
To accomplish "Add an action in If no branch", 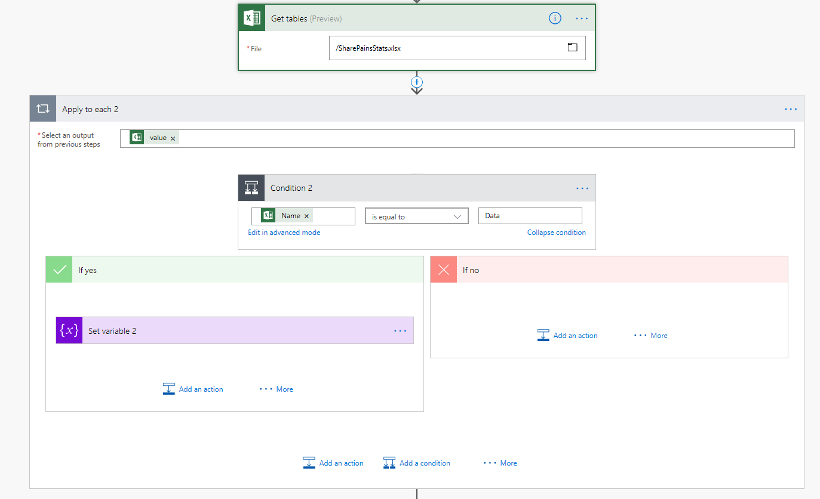I will [x=567, y=335].
